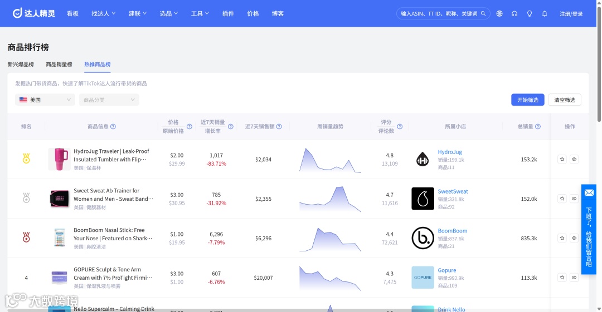Open 看板 in the top navigation
The height and width of the screenshot is (312, 602).
[x=72, y=13]
